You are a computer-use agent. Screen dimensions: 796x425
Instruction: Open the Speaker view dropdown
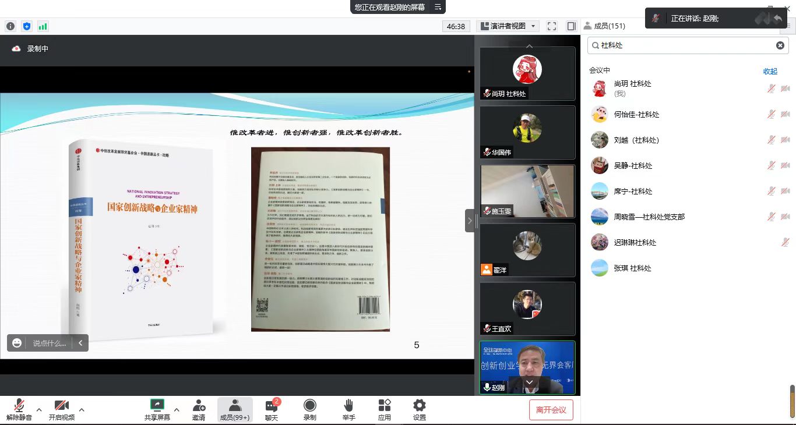[508, 26]
